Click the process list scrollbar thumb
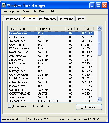This screenshot has width=109, height=123. [x=99, y=43]
